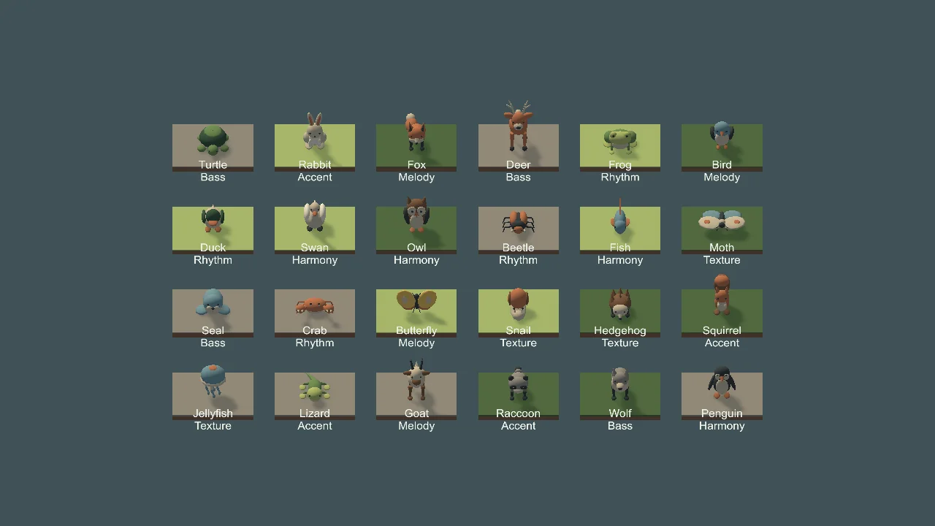This screenshot has width=935, height=526.
Task: Pick the Goat figure
Action: click(x=416, y=381)
